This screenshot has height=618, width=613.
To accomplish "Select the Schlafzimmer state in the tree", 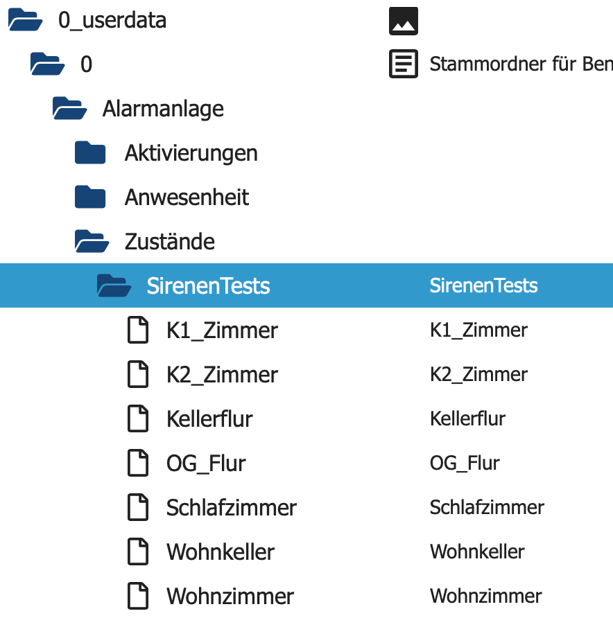I will click(x=231, y=507).
